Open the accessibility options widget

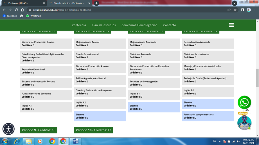[8, 129]
